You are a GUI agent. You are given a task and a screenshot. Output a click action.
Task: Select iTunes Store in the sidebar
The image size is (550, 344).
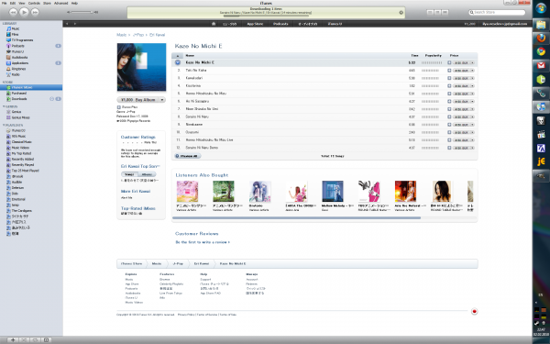pos(31,87)
